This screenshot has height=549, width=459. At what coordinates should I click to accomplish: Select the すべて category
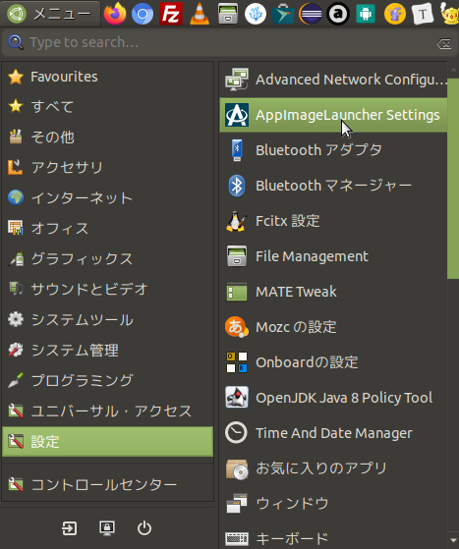[107, 106]
